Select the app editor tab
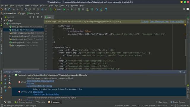Viewport: 190px width, 107px height. (x=49, y=17)
